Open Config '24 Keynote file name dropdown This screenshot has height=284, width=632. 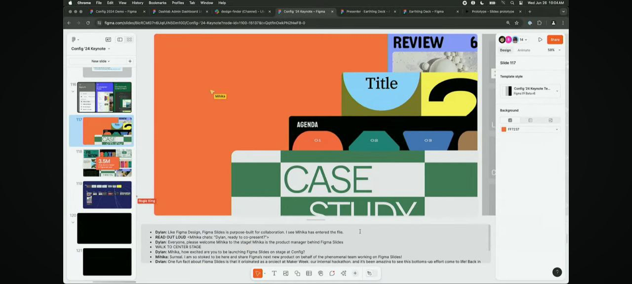[x=91, y=48]
